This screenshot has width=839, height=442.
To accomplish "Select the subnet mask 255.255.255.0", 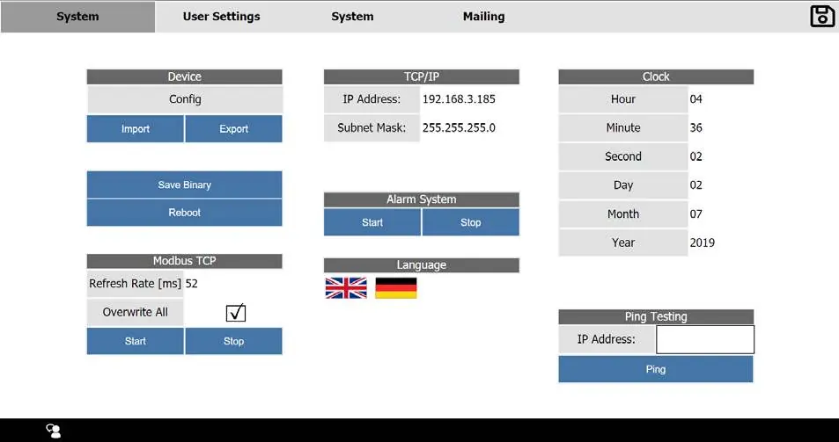I will coord(459,128).
